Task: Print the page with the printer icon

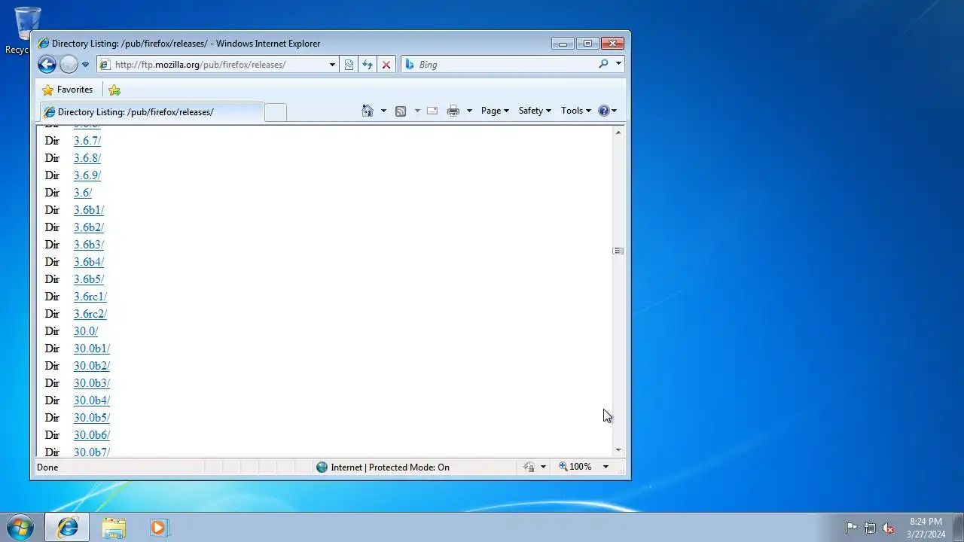Action: coord(453,111)
